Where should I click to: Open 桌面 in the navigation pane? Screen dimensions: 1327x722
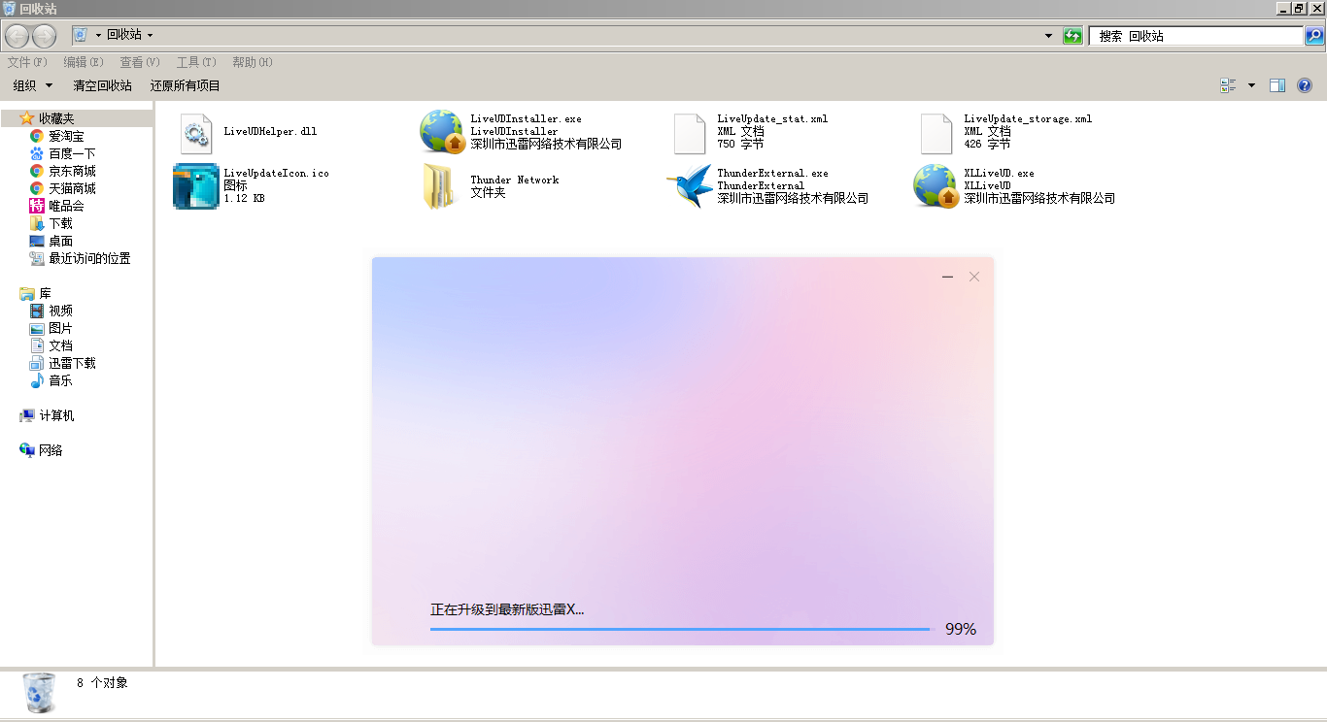60,241
